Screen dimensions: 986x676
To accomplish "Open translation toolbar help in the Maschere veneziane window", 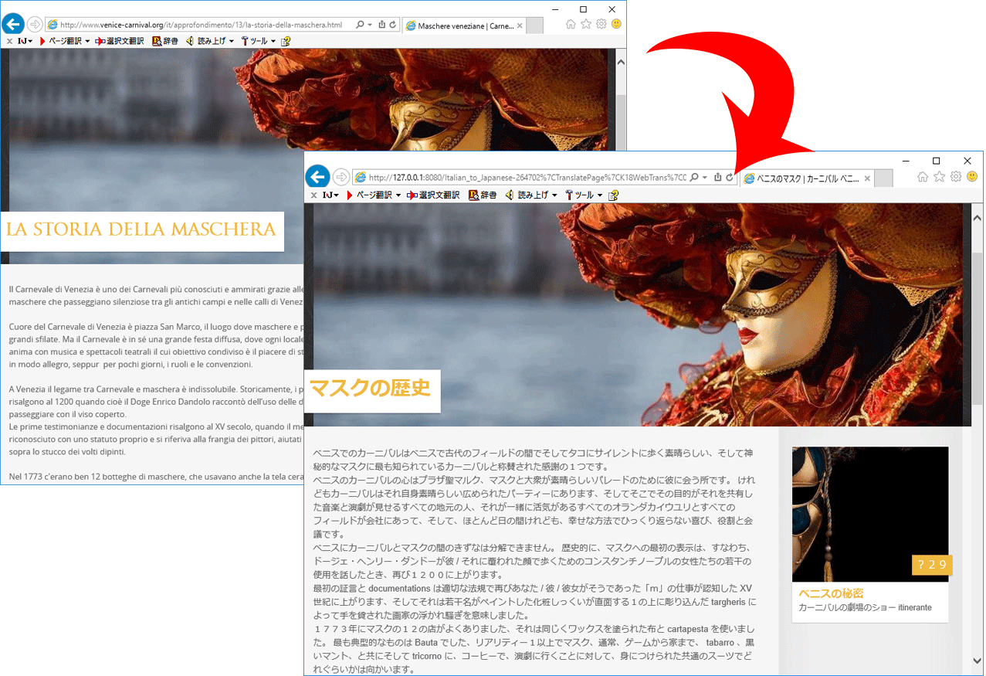I will [x=286, y=41].
